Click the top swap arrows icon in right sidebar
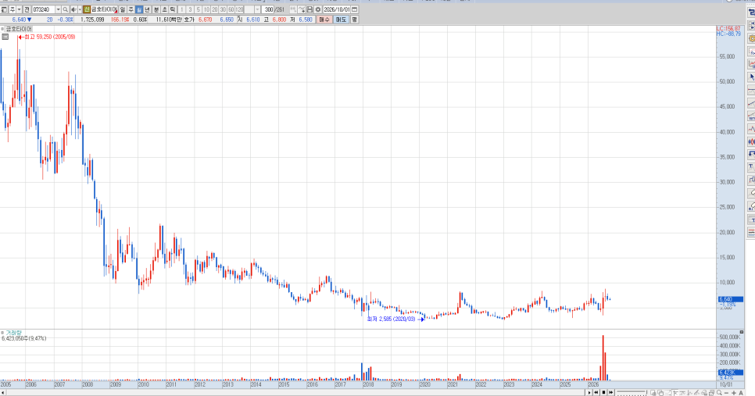This screenshot has height=396, width=755. click(751, 12)
